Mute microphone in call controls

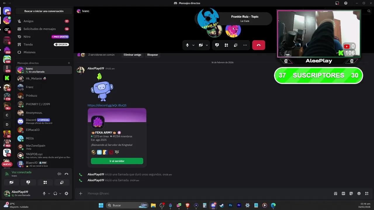point(187,45)
